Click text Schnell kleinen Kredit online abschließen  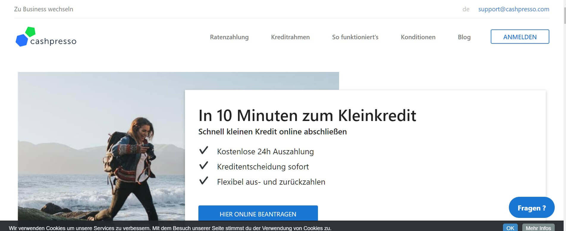(272, 132)
